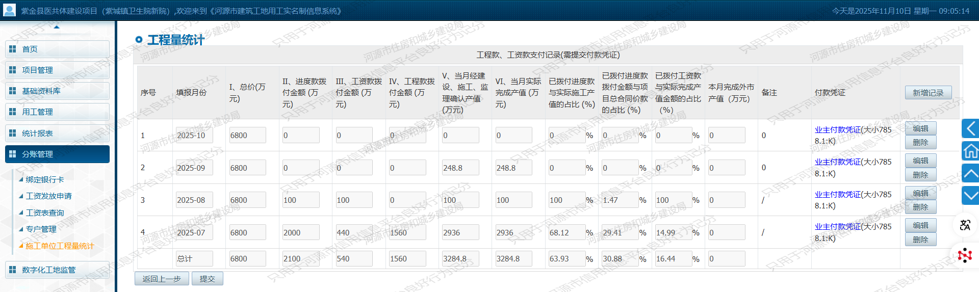This screenshot has width=979, height=292.
Task: Click the floating home icon
Action: tap(970, 151)
